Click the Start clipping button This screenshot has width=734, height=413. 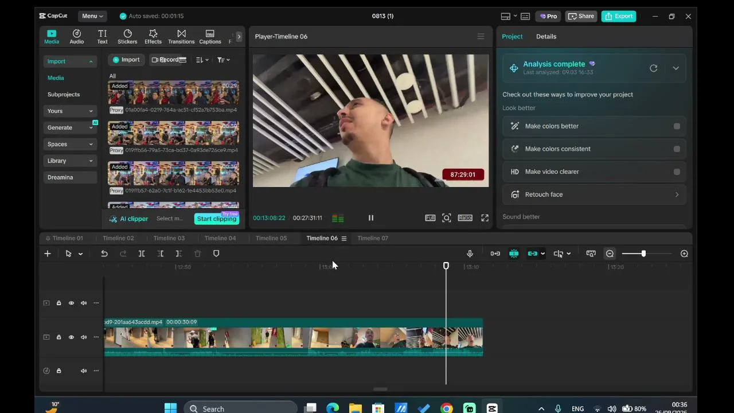[x=216, y=219]
